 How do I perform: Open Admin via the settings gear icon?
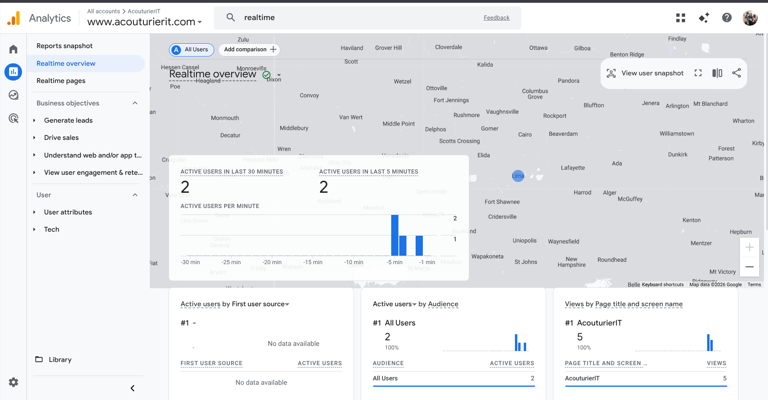pos(13,382)
